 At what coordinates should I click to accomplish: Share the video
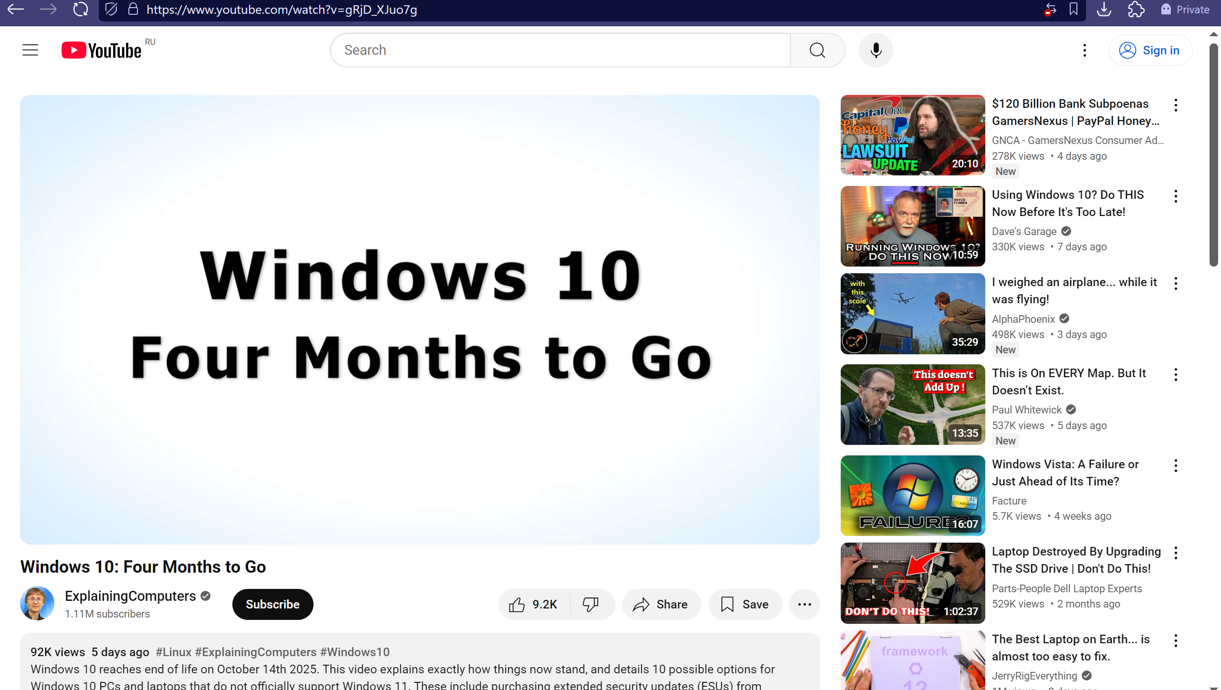click(661, 604)
